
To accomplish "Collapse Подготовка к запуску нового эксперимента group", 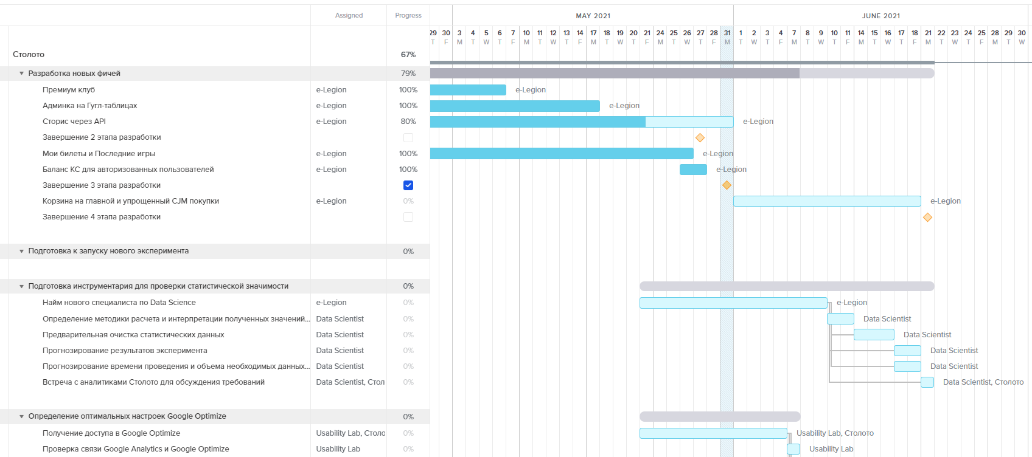I will pos(22,251).
